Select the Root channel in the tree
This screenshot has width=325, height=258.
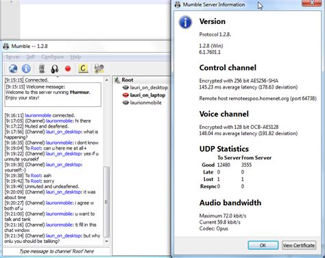pos(128,80)
